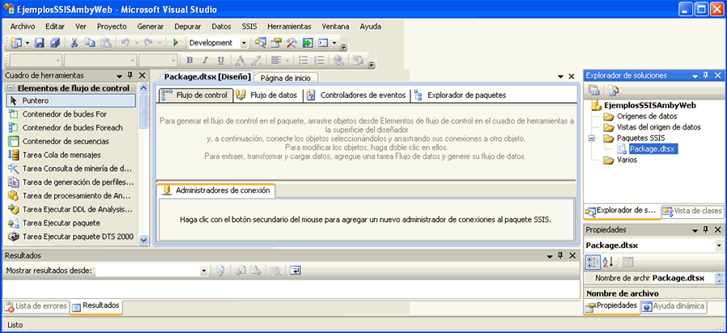Toggle categorized view in Propiedades panel
This screenshot has height=333, width=727.
[x=593, y=263]
